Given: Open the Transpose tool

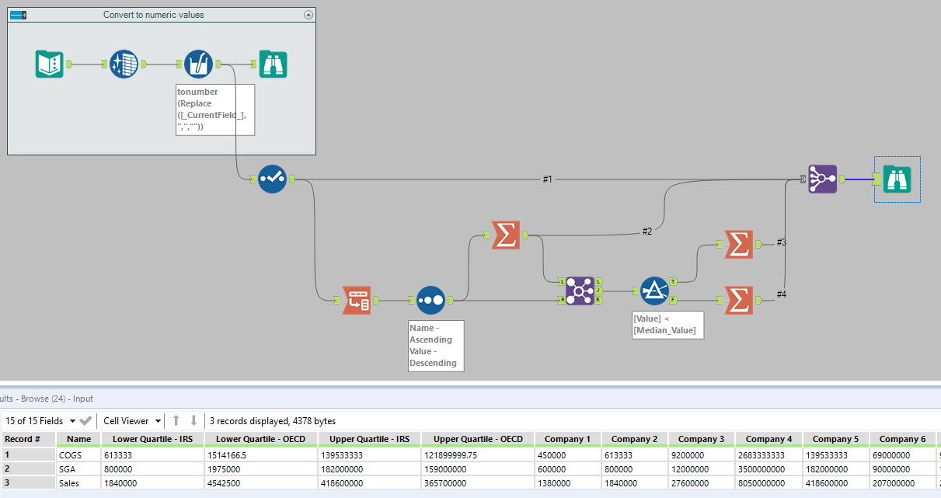Looking at the screenshot, I should coord(356,301).
